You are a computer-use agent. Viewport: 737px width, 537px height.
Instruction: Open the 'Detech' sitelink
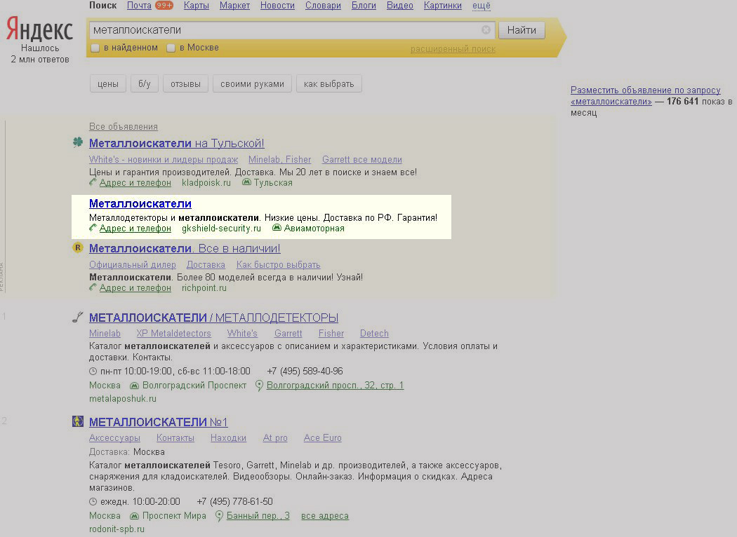[x=374, y=333]
